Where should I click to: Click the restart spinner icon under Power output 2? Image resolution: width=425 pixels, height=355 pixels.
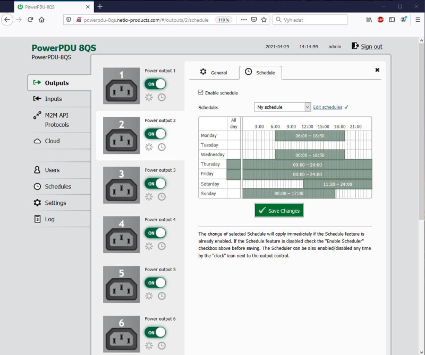click(149, 147)
